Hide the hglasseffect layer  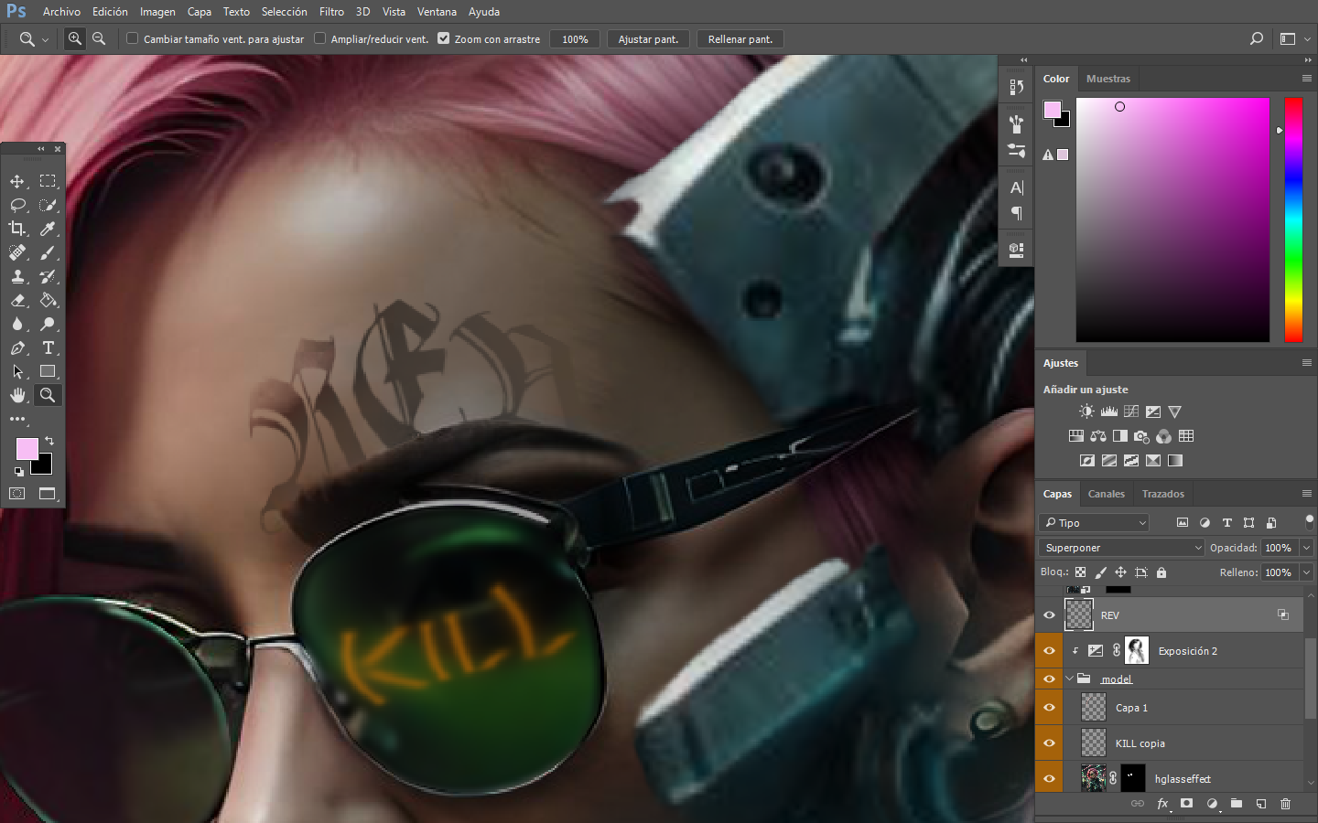coord(1049,779)
